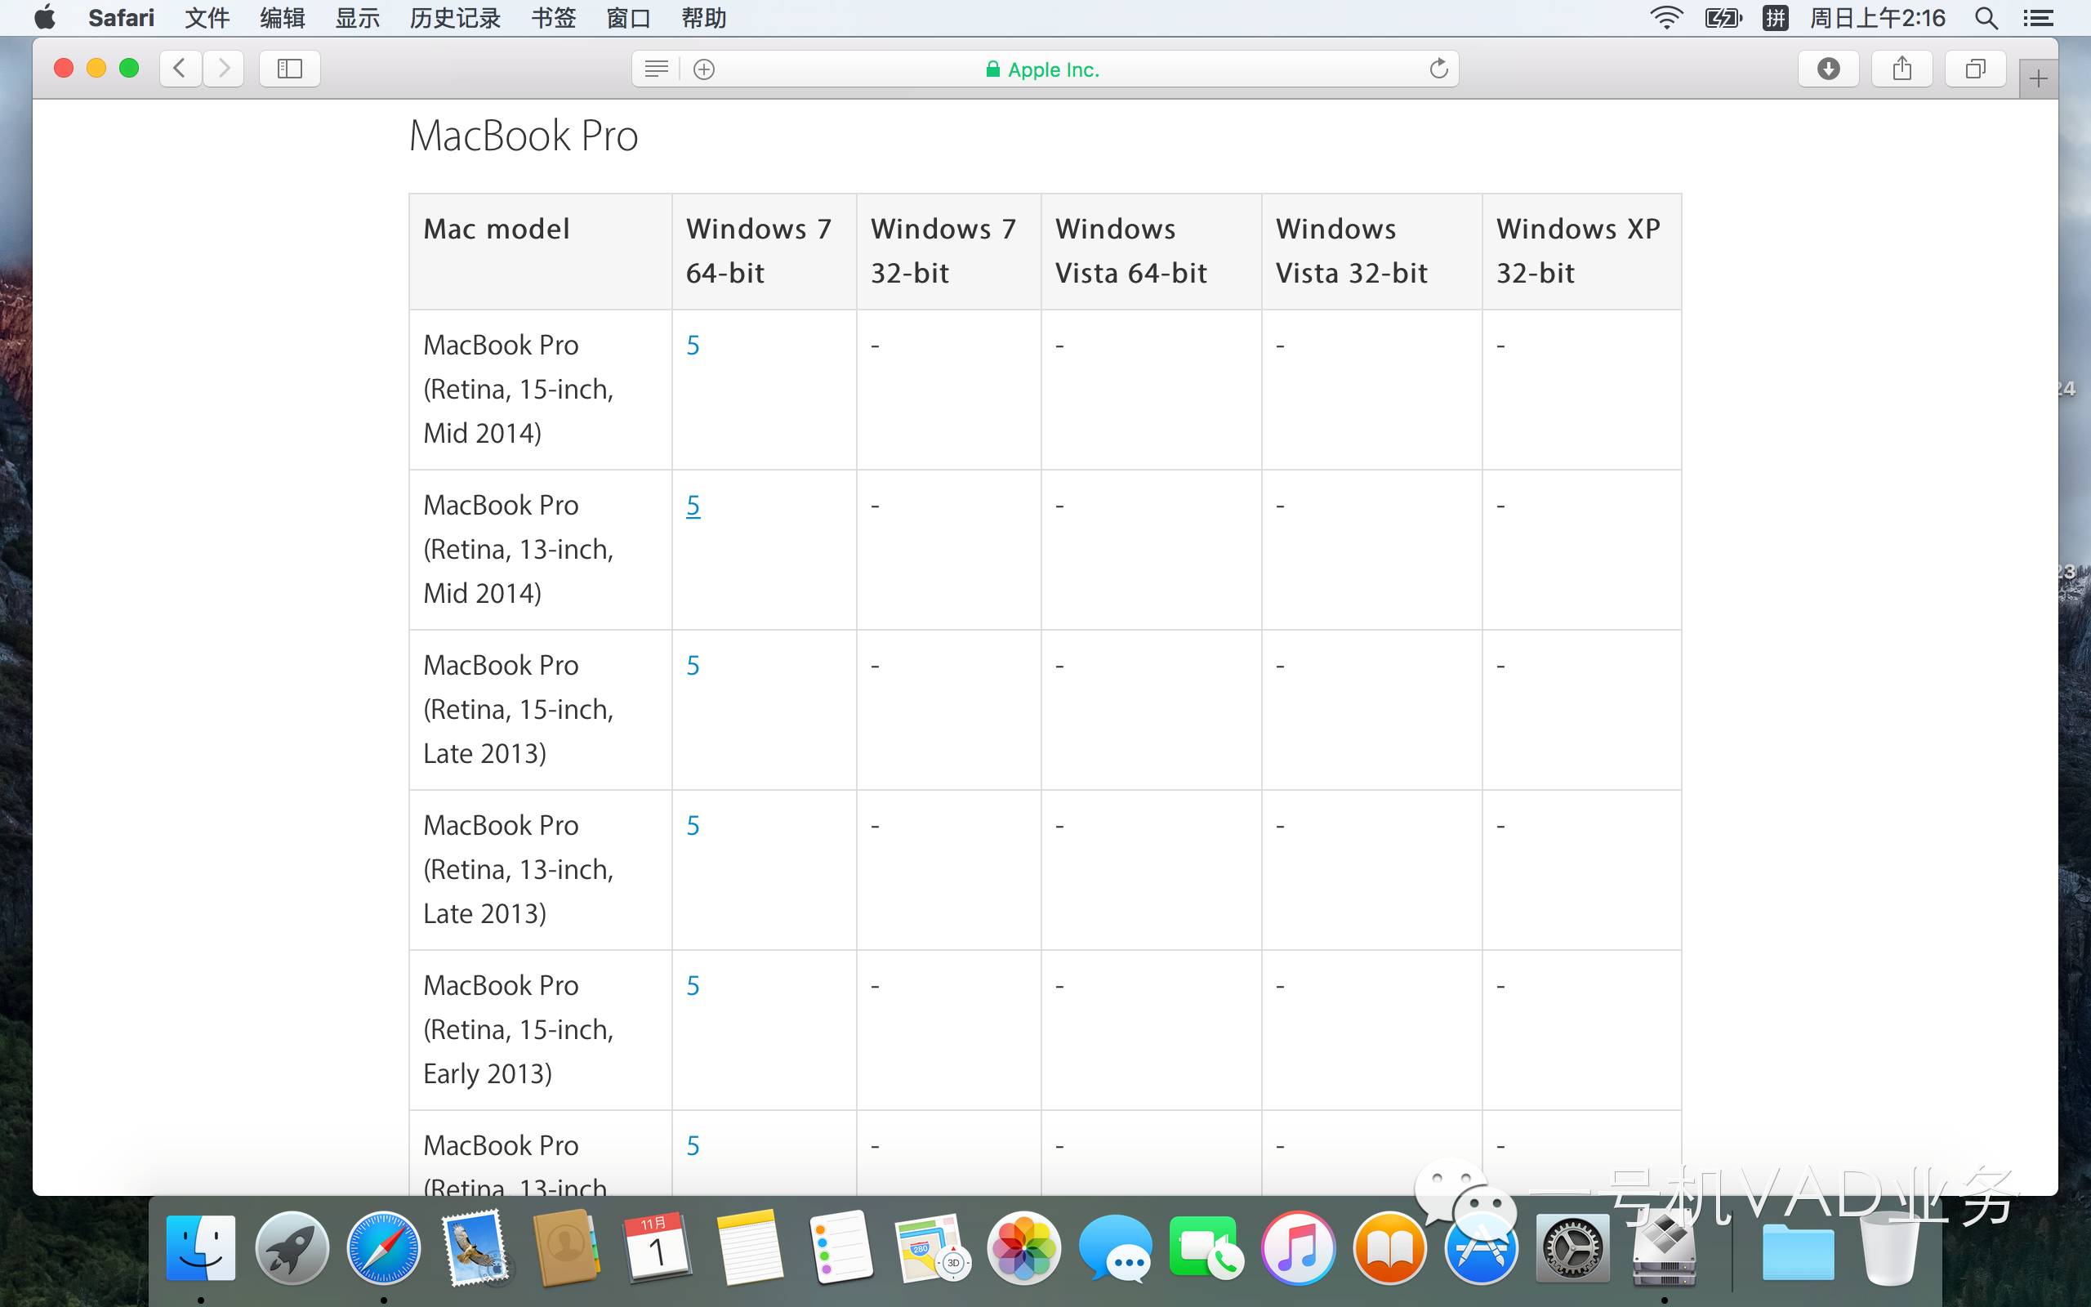Image resolution: width=2091 pixels, height=1307 pixels.
Task: Click the 5 link for Retina 15-inch Early 2013
Action: (x=693, y=985)
